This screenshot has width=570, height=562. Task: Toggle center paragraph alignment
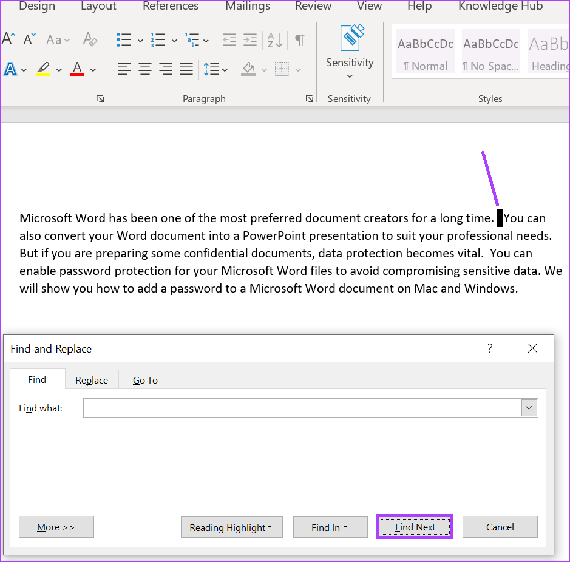coord(145,69)
